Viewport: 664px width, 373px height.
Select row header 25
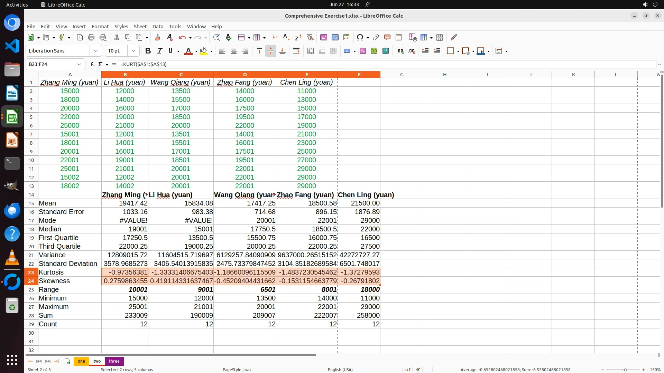(31, 290)
